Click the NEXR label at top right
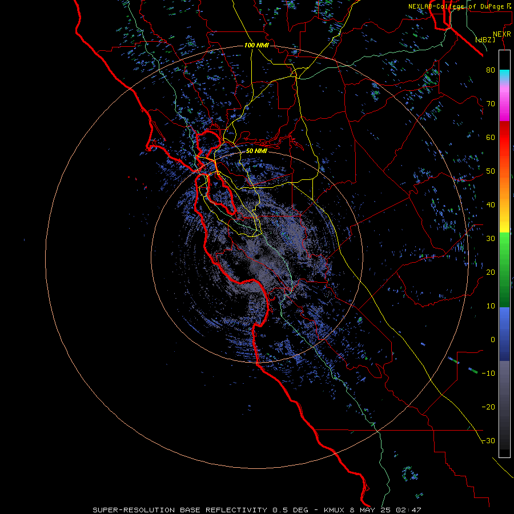 (x=502, y=34)
